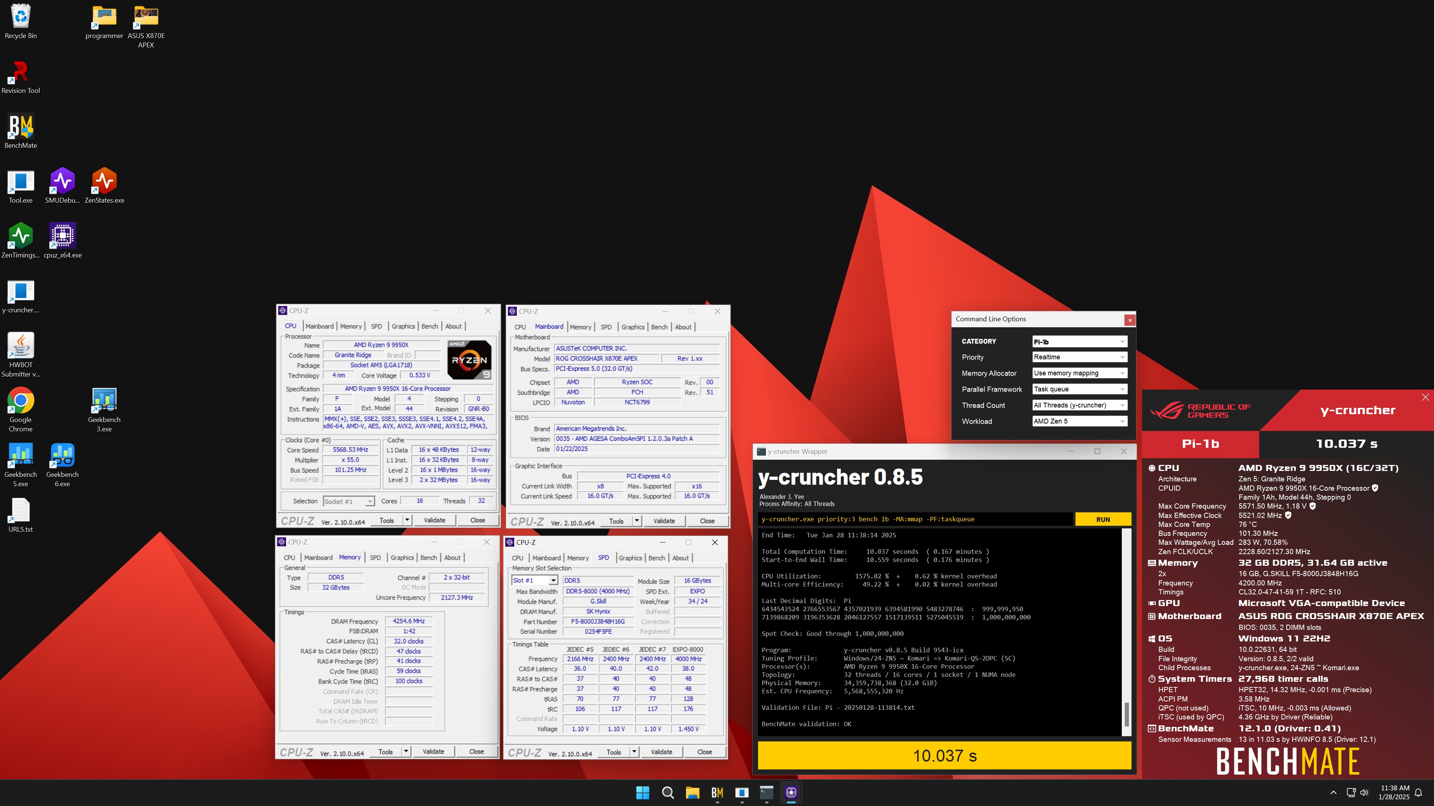Switch to BenchMate taskbar icon
Screen dimensions: 1434x806
click(717, 792)
